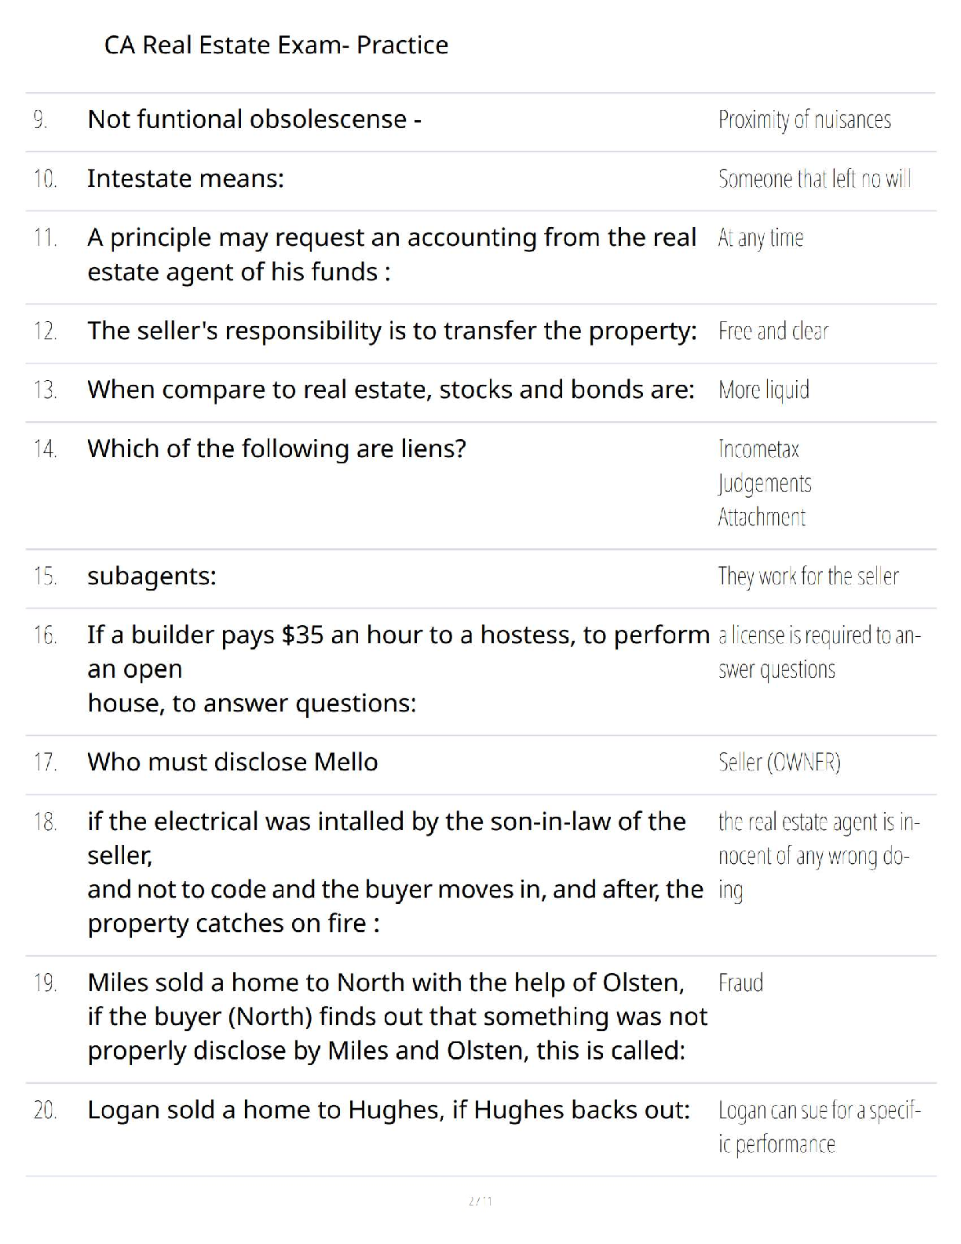Click the answer 'Someone that left no will'
Screen dimensions: 961x1244
pyautogui.click(x=814, y=178)
